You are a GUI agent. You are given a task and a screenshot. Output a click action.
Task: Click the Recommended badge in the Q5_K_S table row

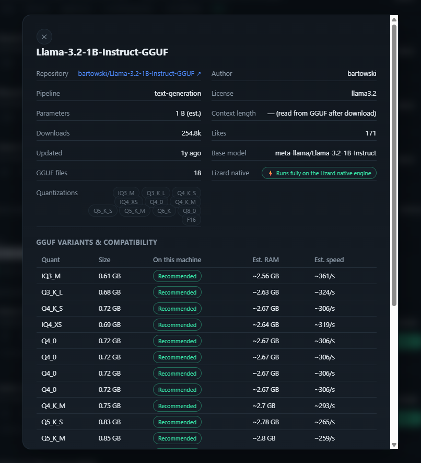click(x=177, y=422)
